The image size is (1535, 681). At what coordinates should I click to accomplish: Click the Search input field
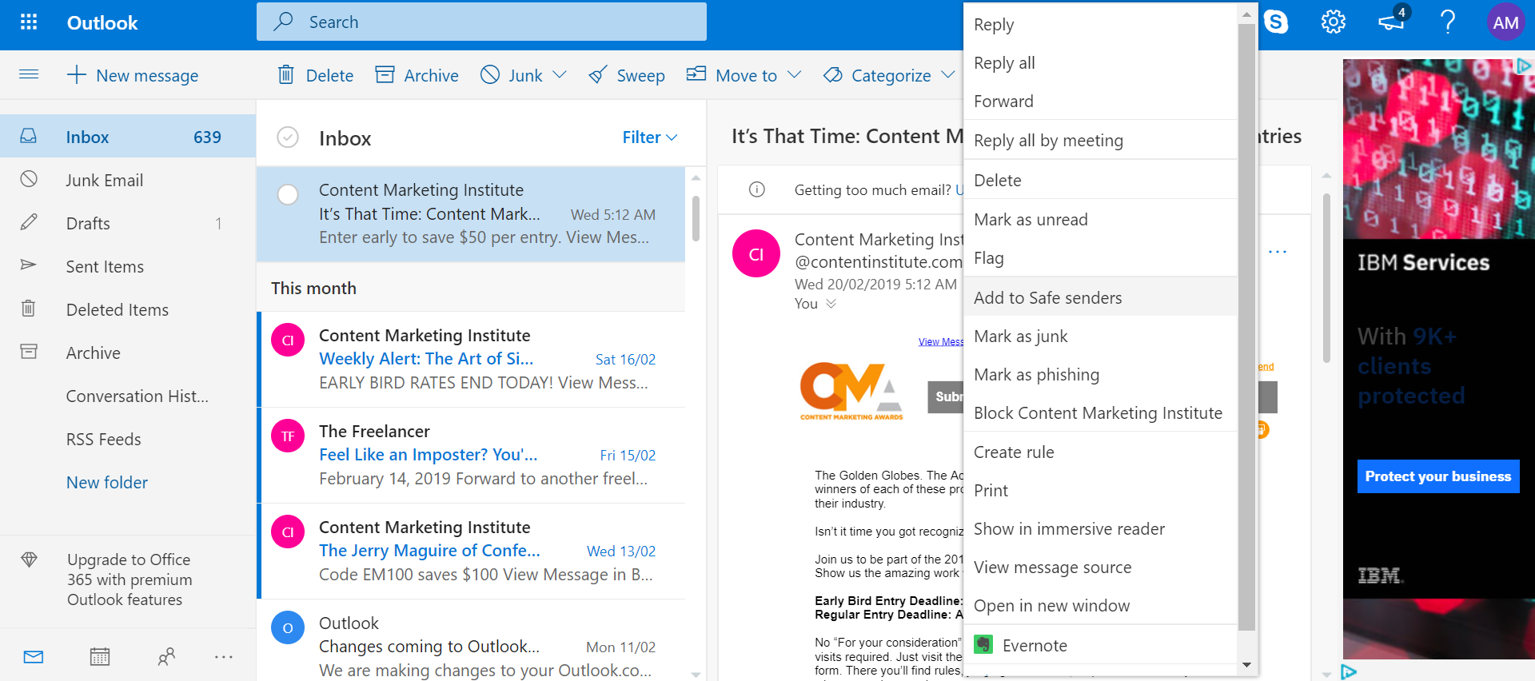[x=481, y=22]
